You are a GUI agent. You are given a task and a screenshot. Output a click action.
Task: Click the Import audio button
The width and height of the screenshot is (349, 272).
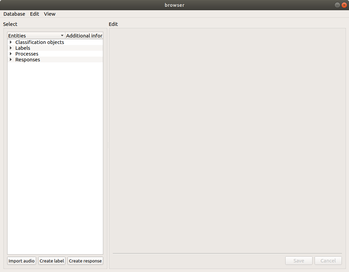(x=21, y=261)
